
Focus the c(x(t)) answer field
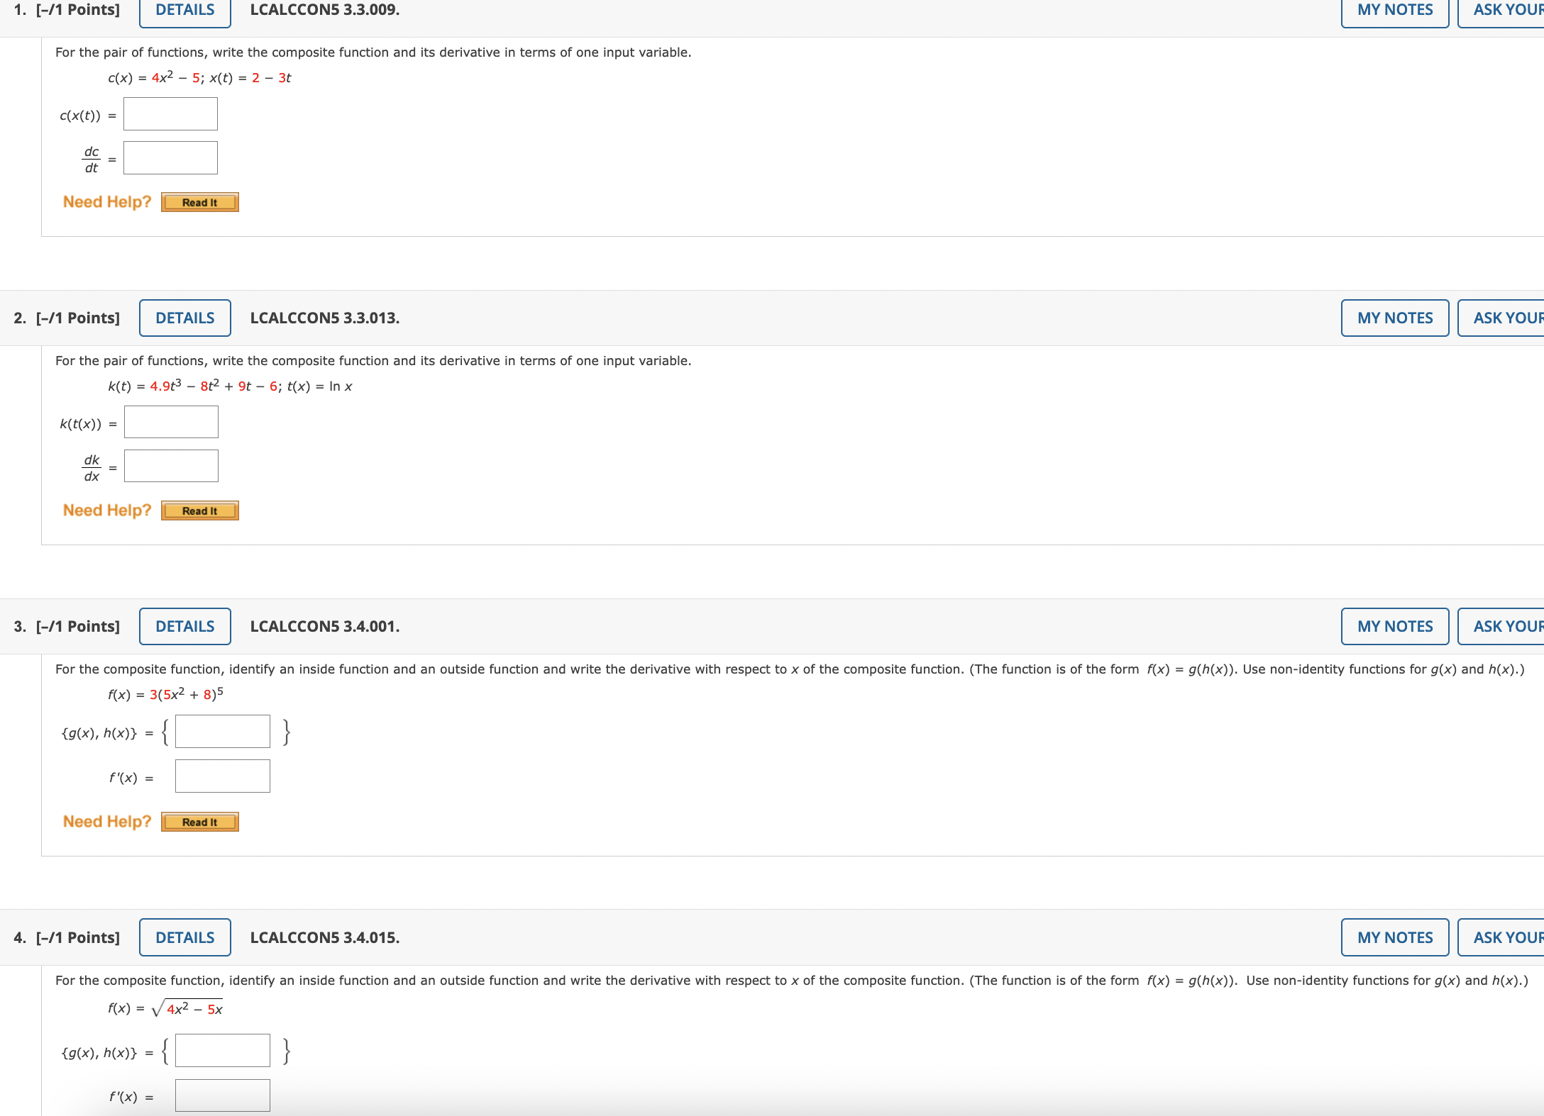(170, 114)
